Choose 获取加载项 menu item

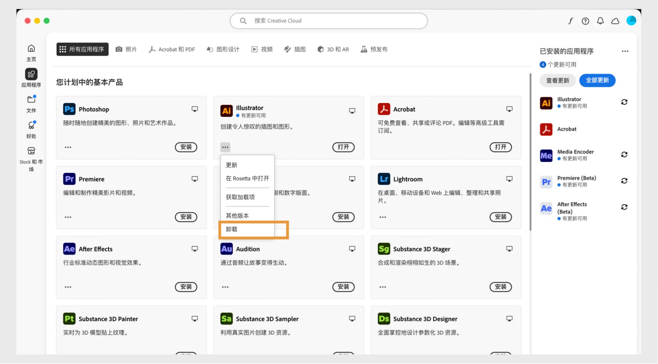[x=247, y=197]
